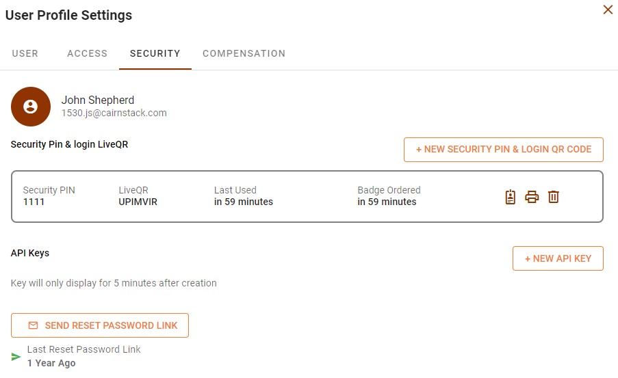Delete the security PIN with the trash icon
The image size is (618, 378).
[x=554, y=197]
